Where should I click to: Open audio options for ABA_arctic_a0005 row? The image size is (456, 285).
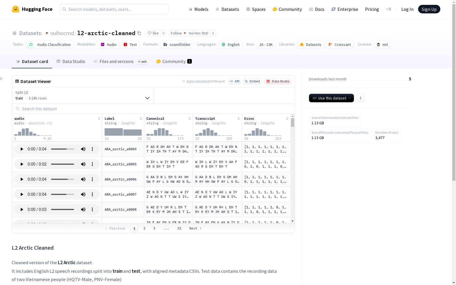coord(92,164)
